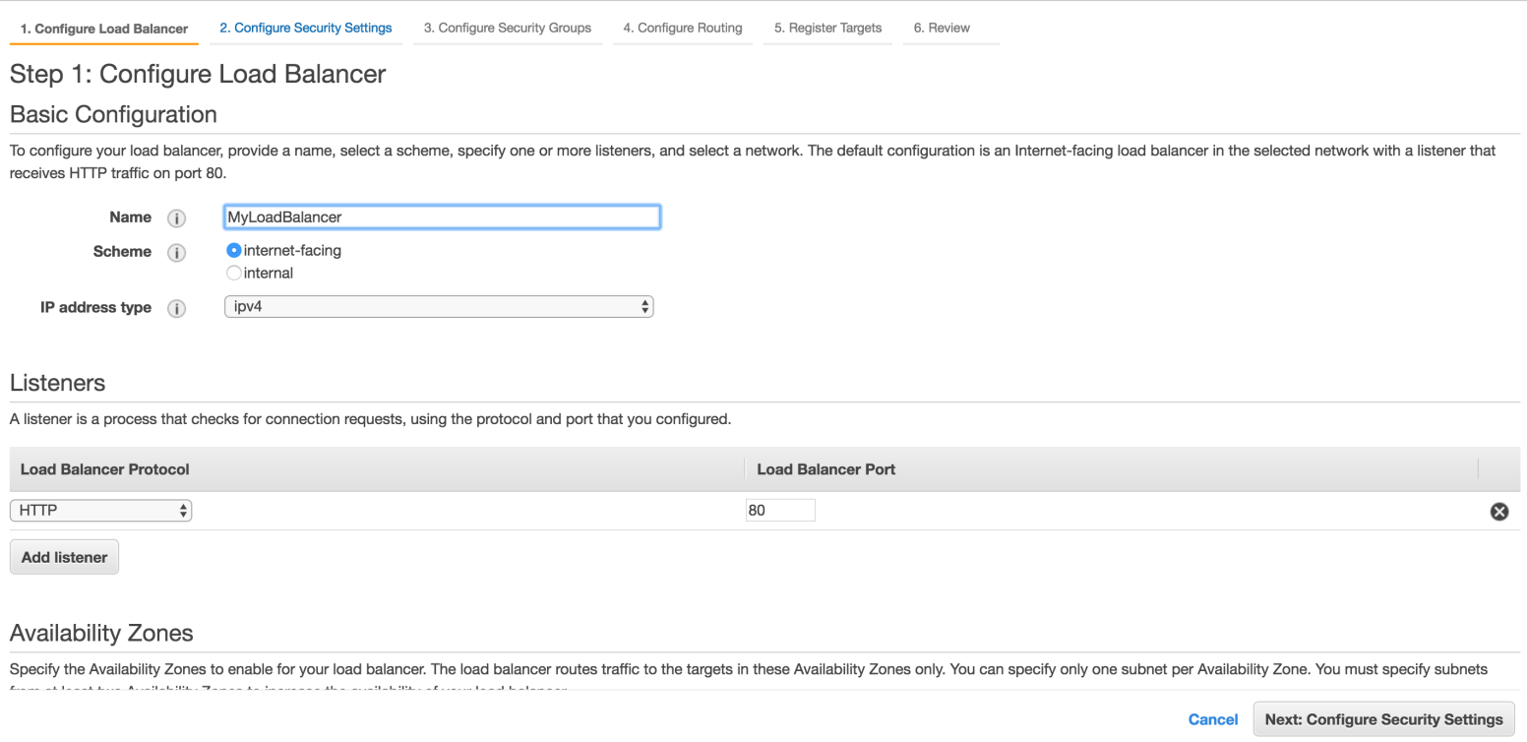Focus the load balancer Name text field
The width and height of the screenshot is (1527, 742).
(442, 217)
